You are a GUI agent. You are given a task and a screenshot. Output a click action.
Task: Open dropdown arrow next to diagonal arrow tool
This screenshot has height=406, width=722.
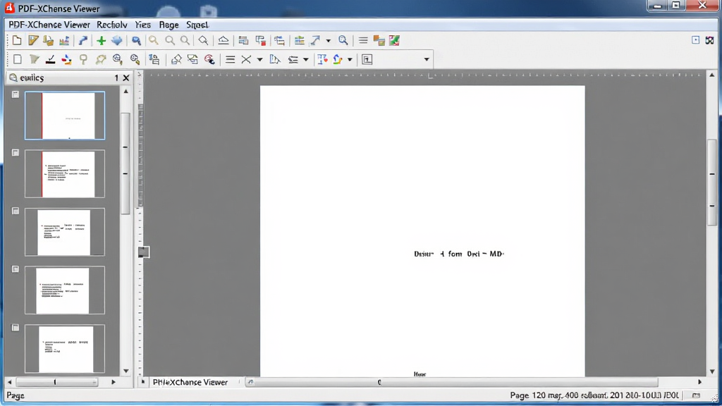point(329,41)
